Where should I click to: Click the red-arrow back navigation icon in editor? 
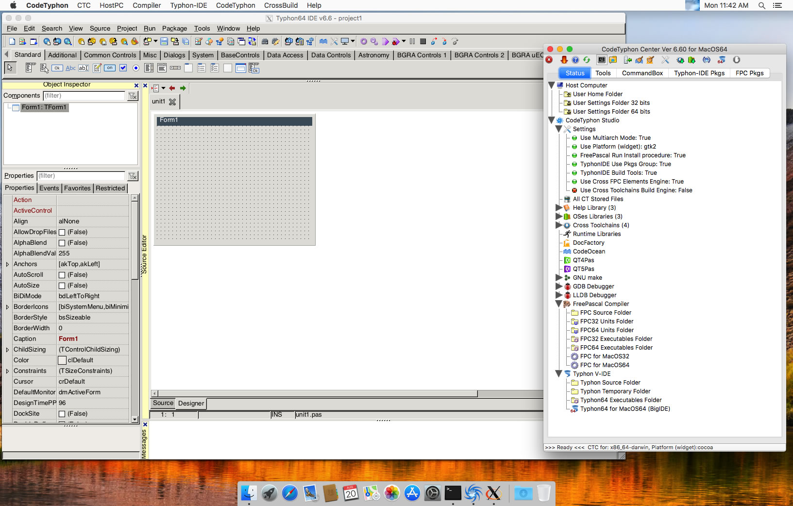(x=172, y=88)
